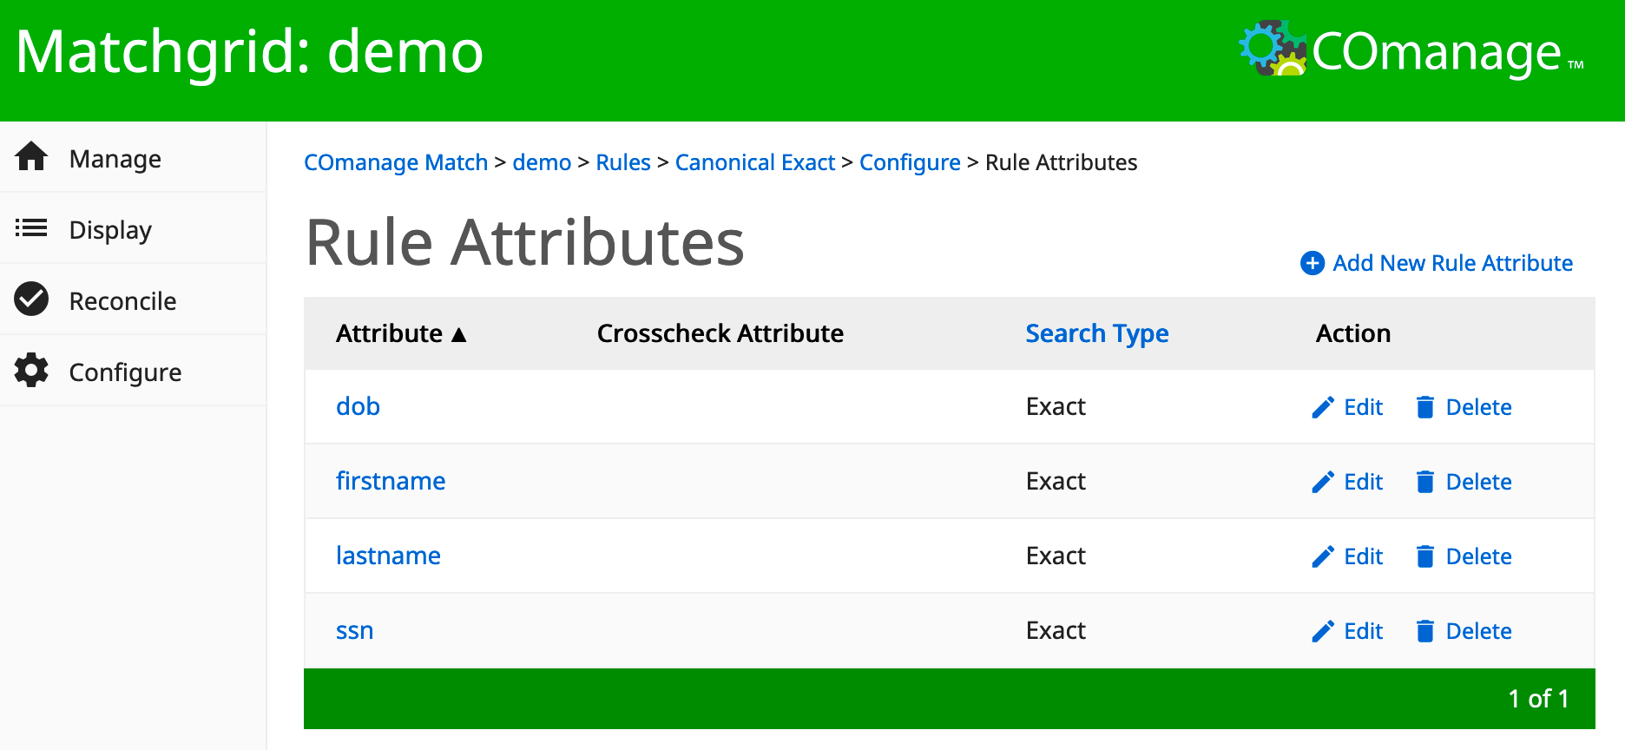The height and width of the screenshot is (750, 1625).
Task: Go to Rules breadcrumb link
Action: pos(623,162)
